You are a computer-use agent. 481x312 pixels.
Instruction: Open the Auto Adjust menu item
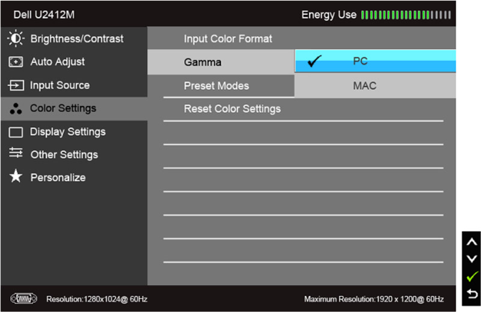[x=74, y=62]
